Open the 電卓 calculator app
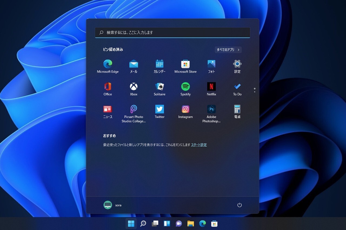The width and height of the screenshot is (346, 230). 237,112
